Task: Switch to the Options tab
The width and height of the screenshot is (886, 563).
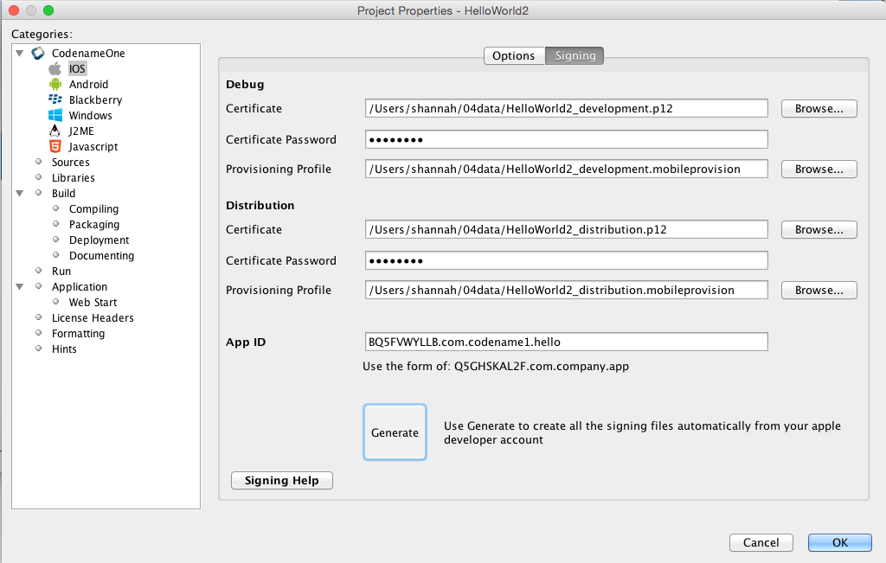Action: (513, 56)
